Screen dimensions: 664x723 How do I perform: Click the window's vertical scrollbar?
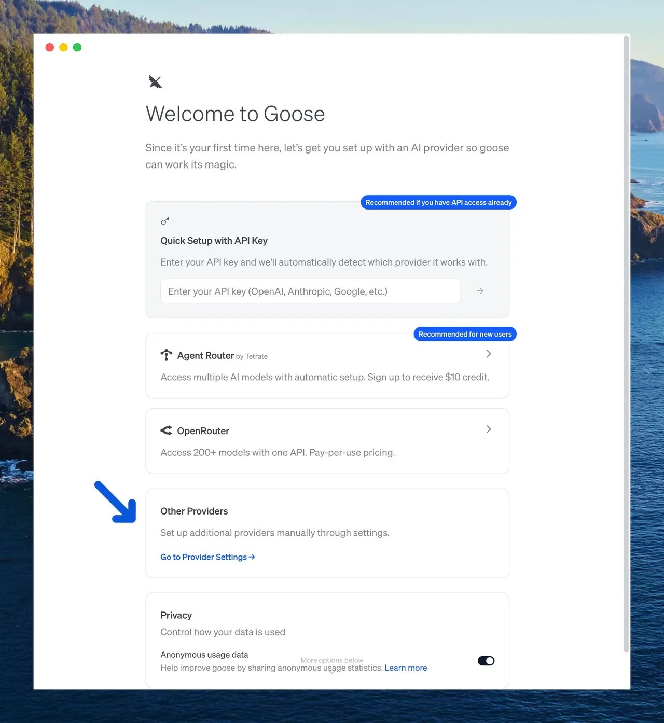point(626,343)
